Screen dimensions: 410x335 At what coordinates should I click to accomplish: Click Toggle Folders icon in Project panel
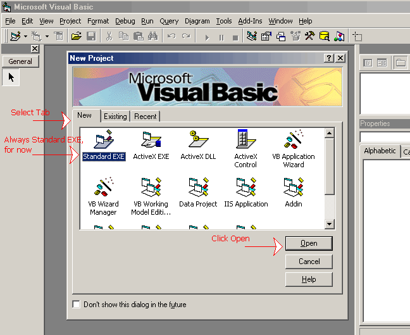(x=401, y=63)
